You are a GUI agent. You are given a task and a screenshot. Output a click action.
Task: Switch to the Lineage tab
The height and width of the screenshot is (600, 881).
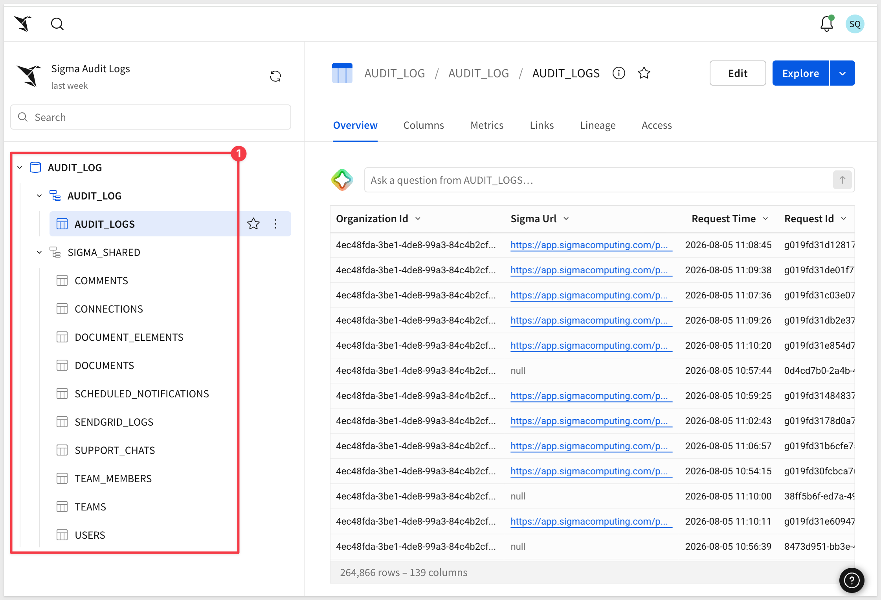click(x=598, y=125)
